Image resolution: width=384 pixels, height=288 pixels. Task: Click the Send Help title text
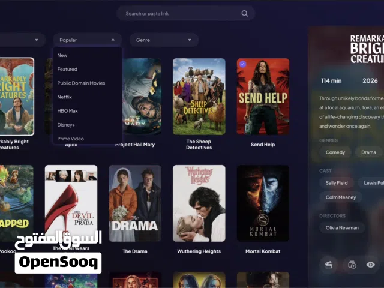click(x=263, y=145)
